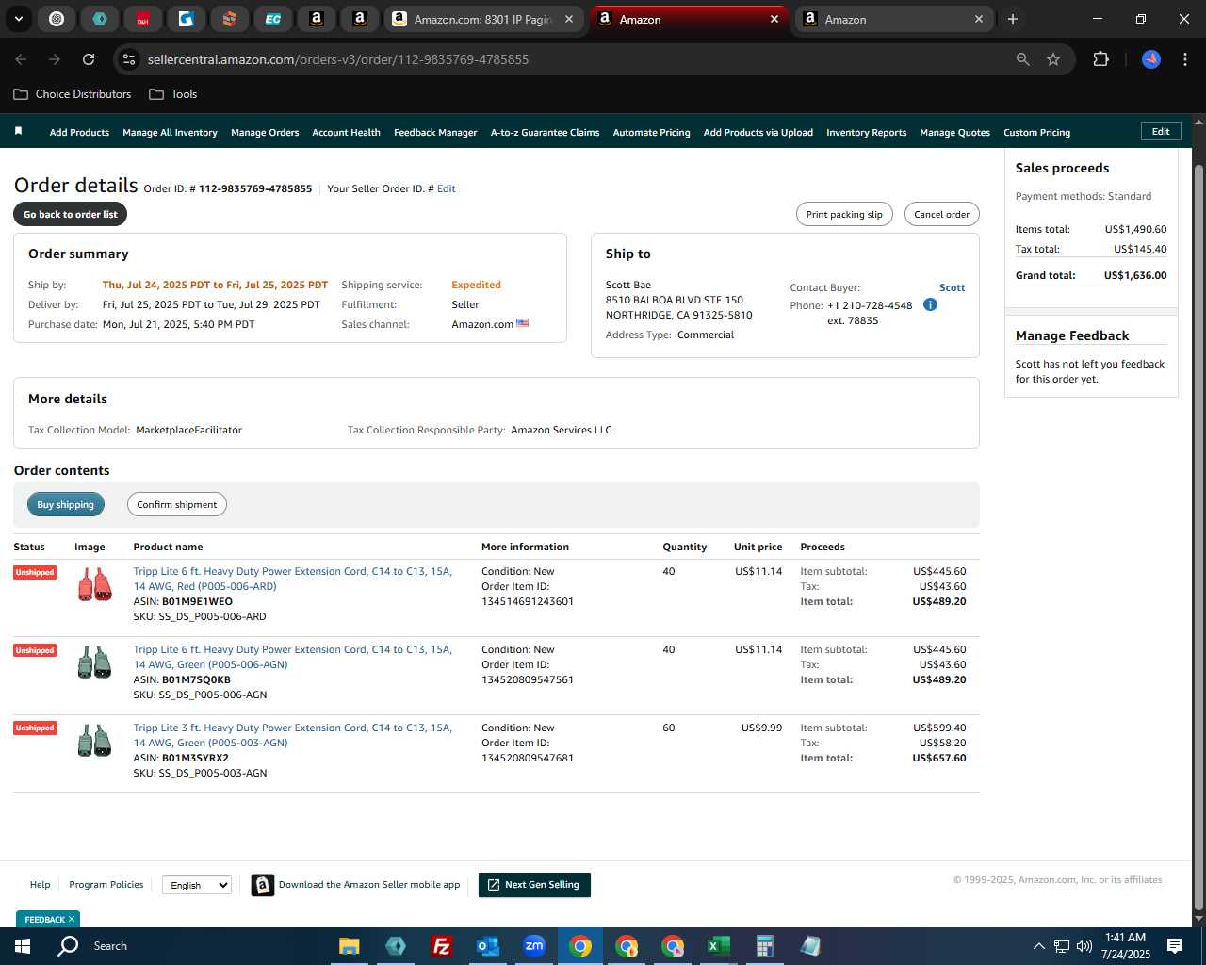This screenshot has width=1206, height=965.
Task: Open the English language dropdown
Action: click(x=197, y=885)
